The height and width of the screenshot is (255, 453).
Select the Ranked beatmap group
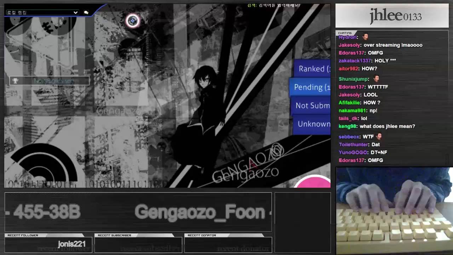[311, 69]
